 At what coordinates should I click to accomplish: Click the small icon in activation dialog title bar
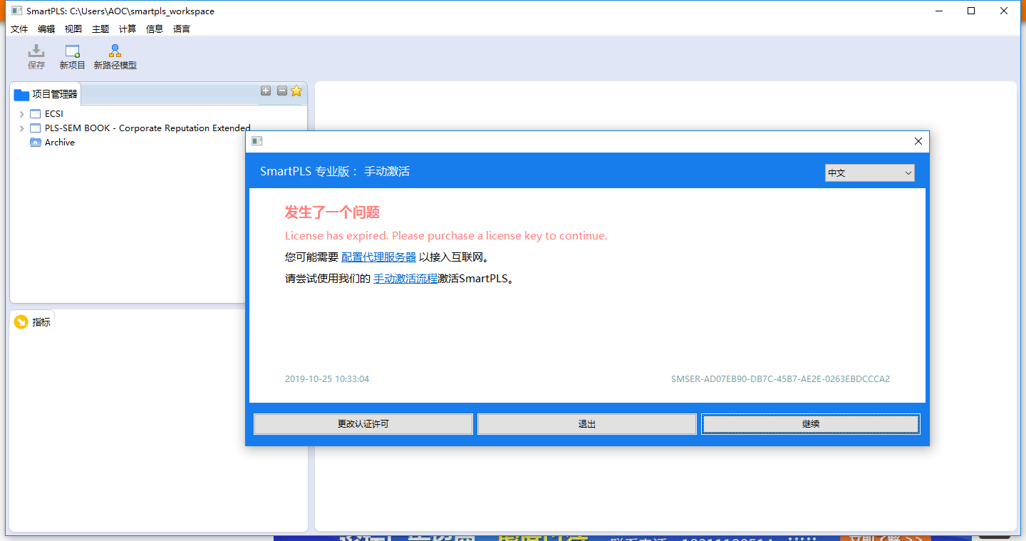[257, 141]
